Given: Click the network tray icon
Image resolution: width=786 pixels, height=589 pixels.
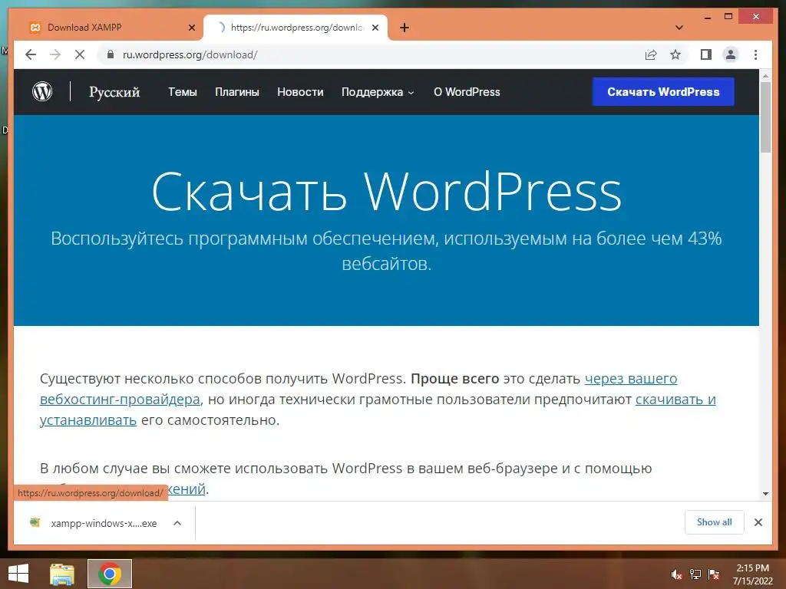Looking at the screenshot, I should pos(695,574).
